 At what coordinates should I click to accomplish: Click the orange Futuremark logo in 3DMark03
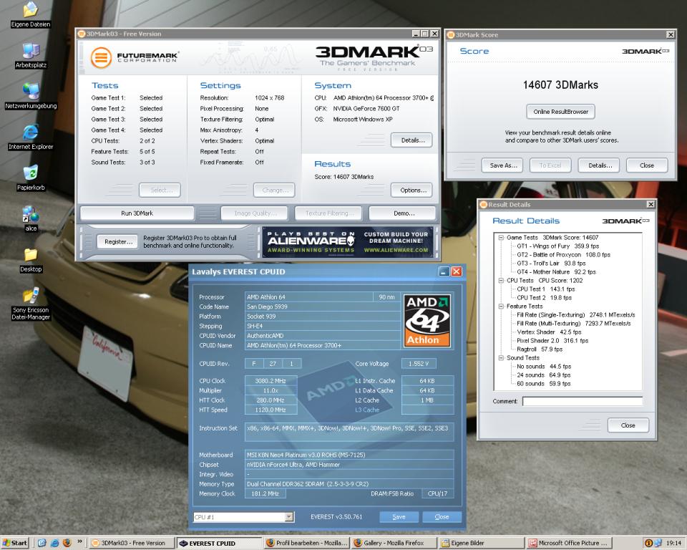coord(101,57)
